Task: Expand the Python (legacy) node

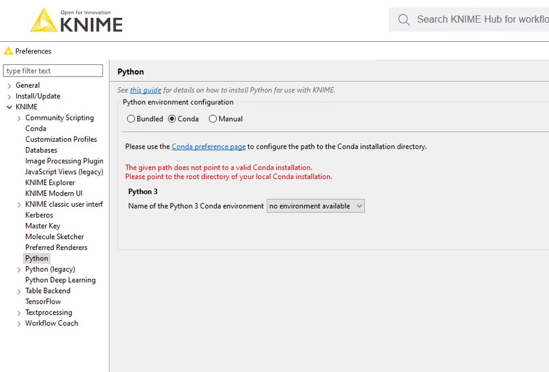Action: pyautogui.click(x=19, y=270)
